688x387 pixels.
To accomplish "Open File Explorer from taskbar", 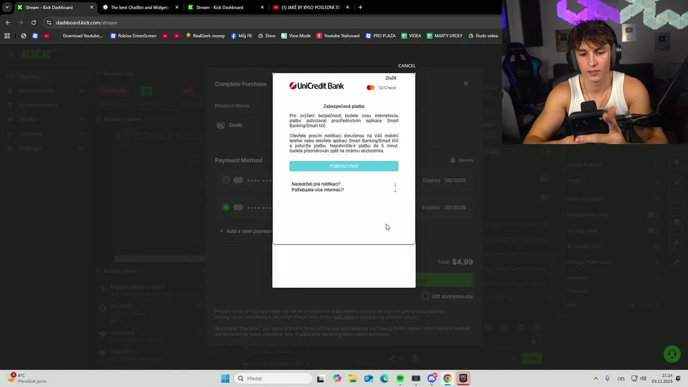I will click(353, 378).
